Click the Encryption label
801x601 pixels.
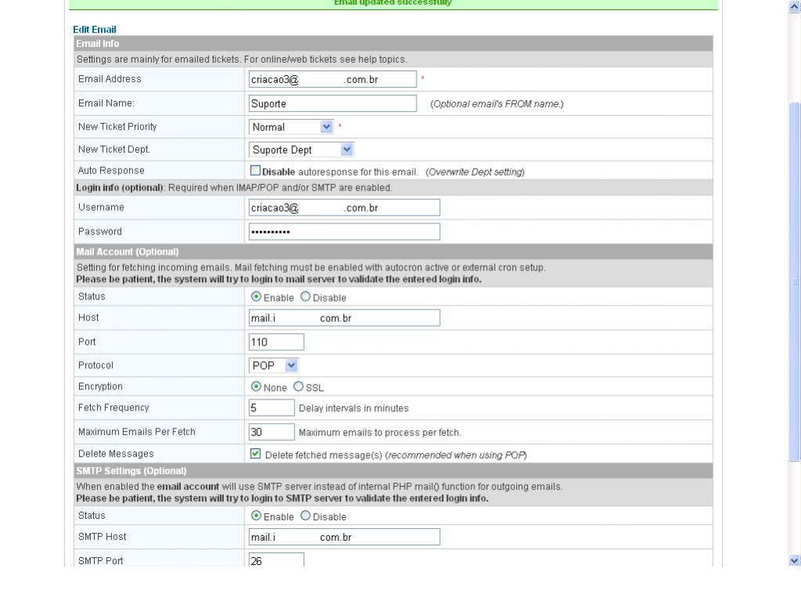pos(101,386)
